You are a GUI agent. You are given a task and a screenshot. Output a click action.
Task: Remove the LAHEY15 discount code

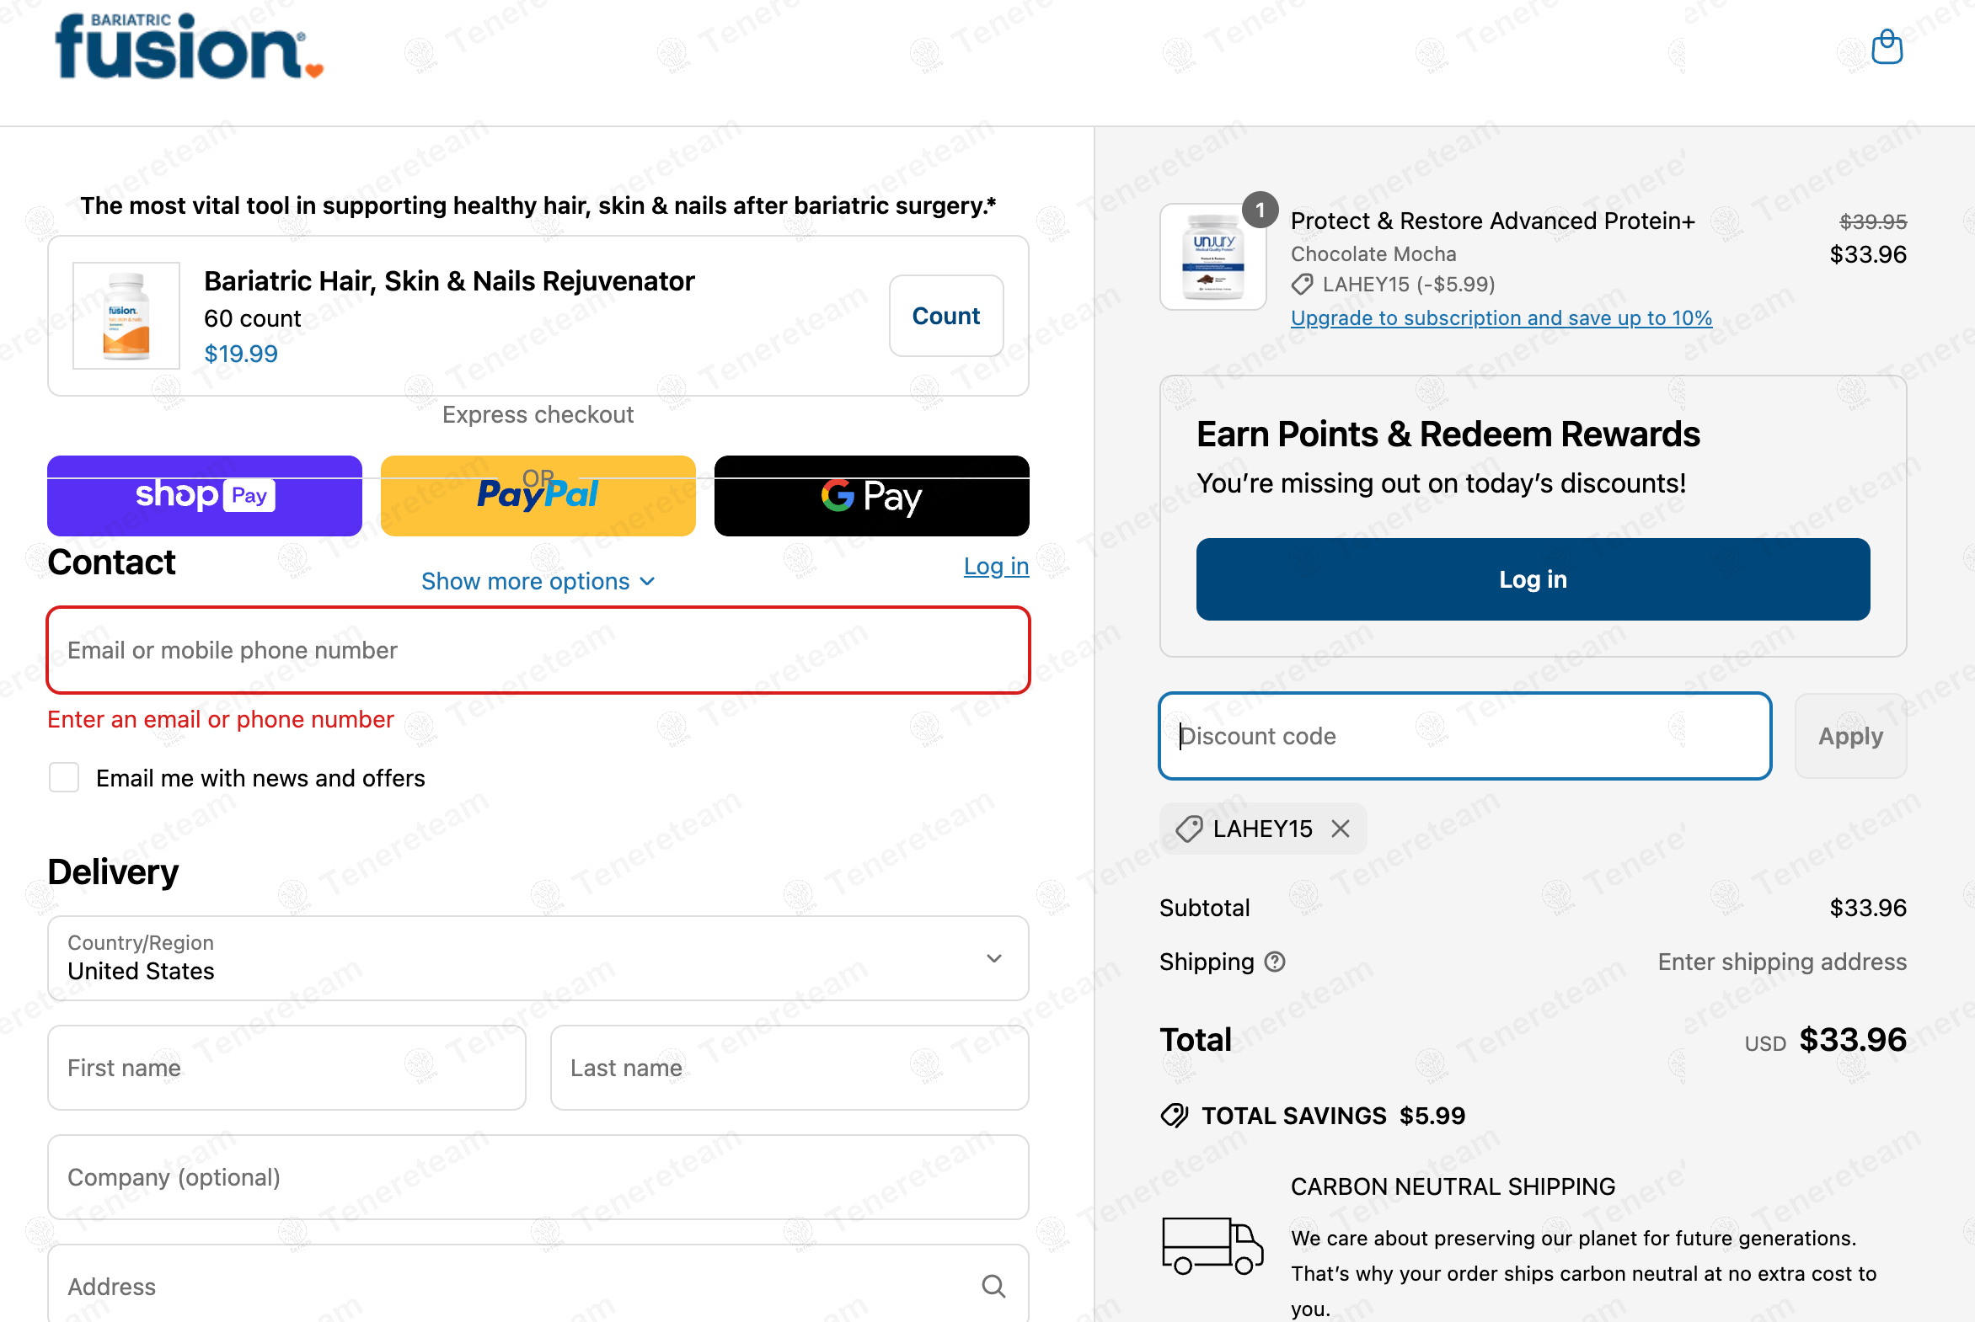pyautogui.click(x=1340, y=829)
